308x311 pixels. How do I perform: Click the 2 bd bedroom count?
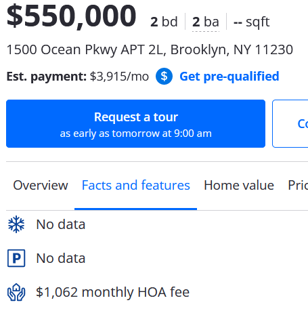[x=164, y=22]
